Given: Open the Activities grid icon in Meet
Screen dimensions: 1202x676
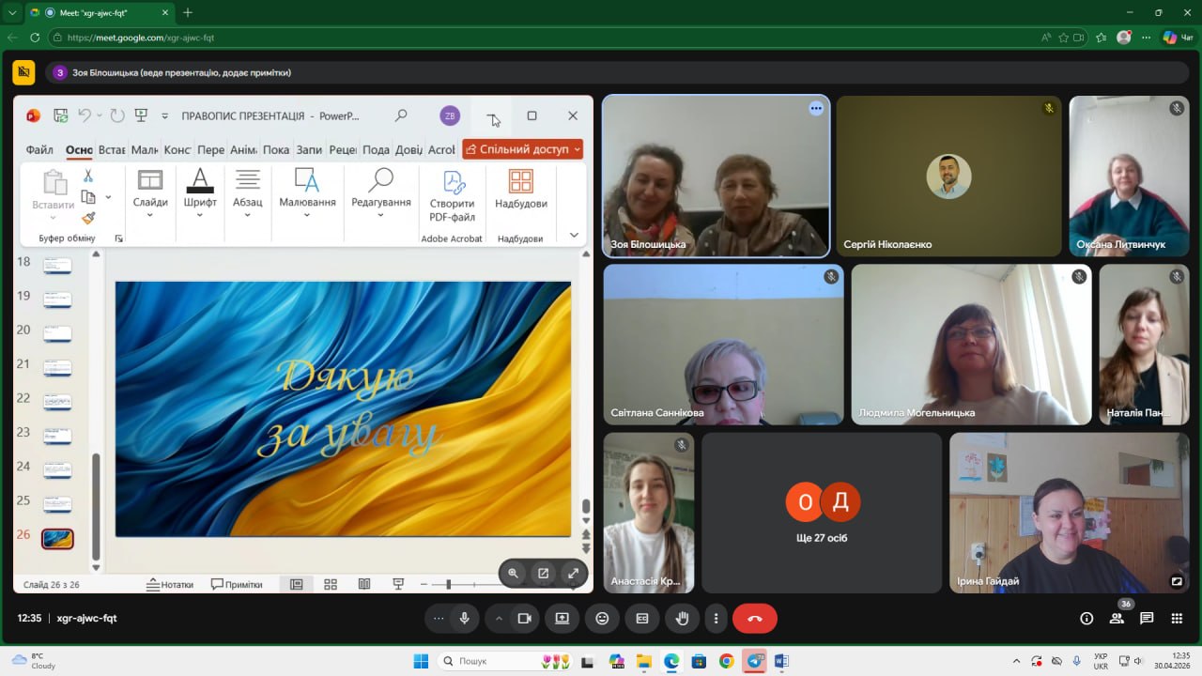Looking at the screenshot, I should [1177, 618].
